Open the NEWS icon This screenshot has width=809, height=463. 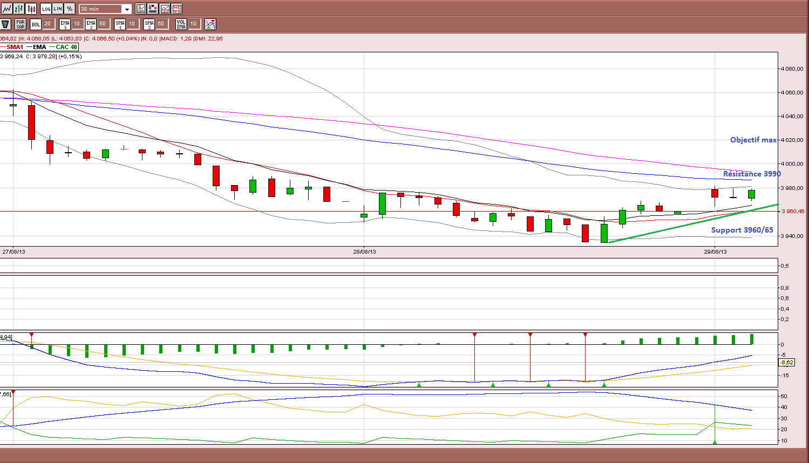[176, 9]
